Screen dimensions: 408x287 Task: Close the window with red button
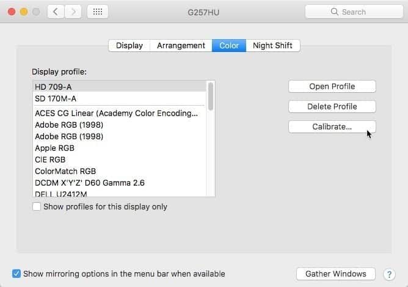click(12, 12)
